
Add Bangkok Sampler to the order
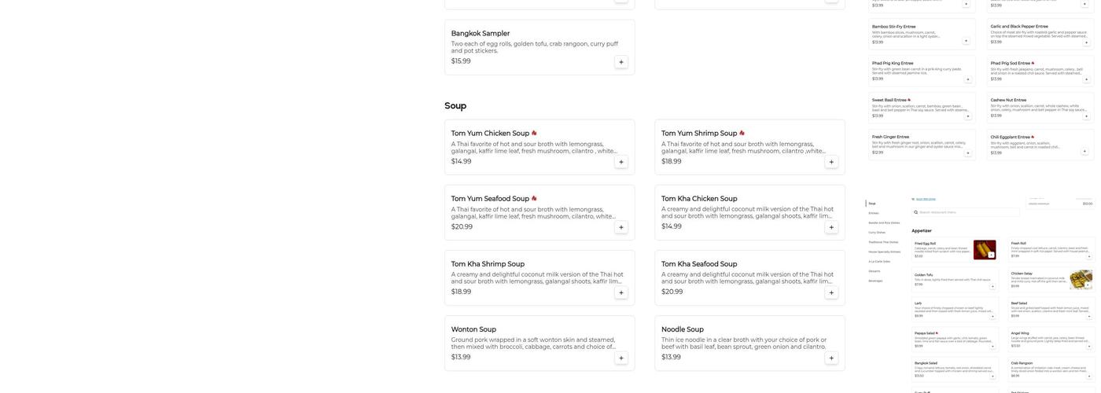pyautogui.click(x=621, y=62)
